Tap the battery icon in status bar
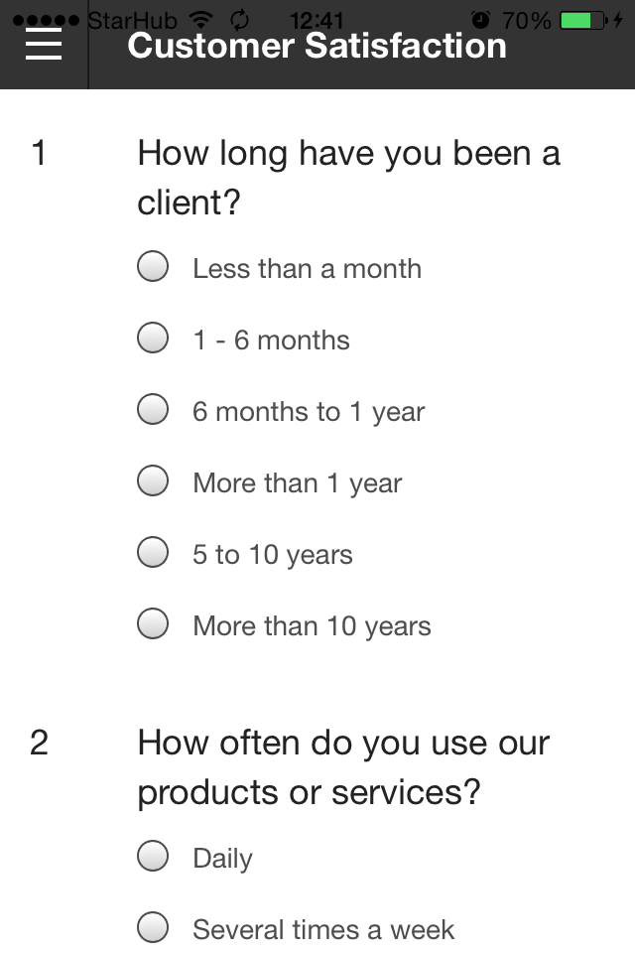This screenshot has height=953, width=635. click(x=583, y=21)
